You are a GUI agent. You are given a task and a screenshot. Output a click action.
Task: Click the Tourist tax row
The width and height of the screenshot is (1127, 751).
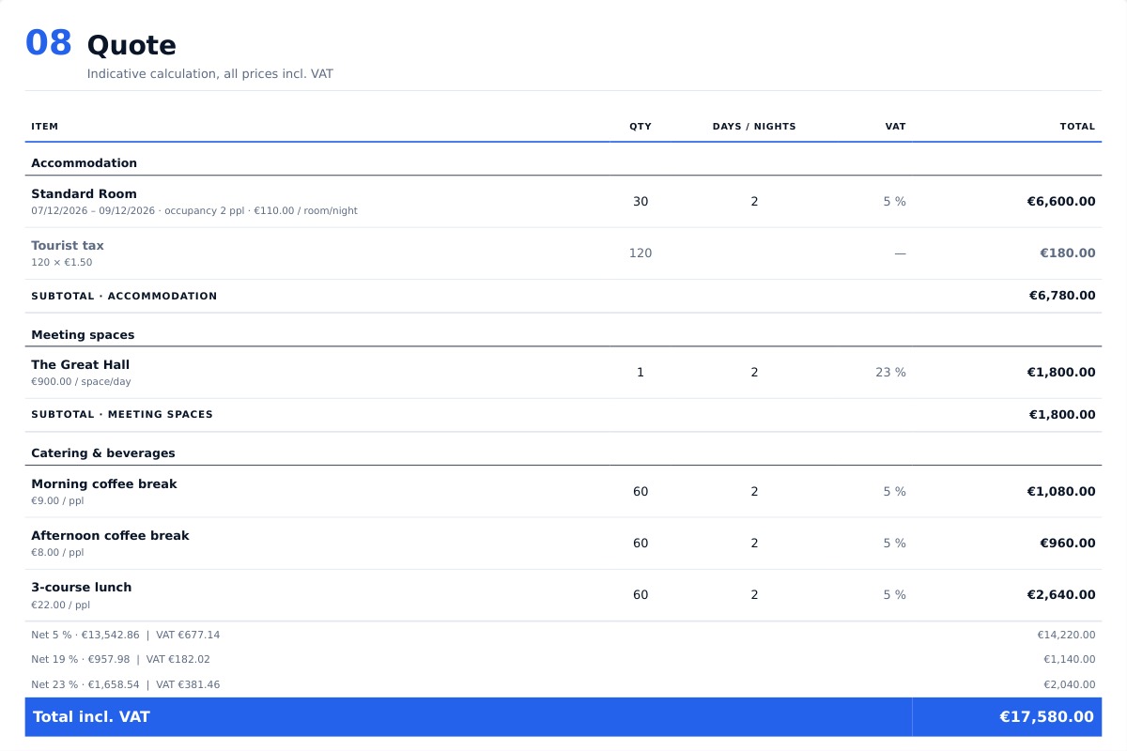tap(563, 253)
